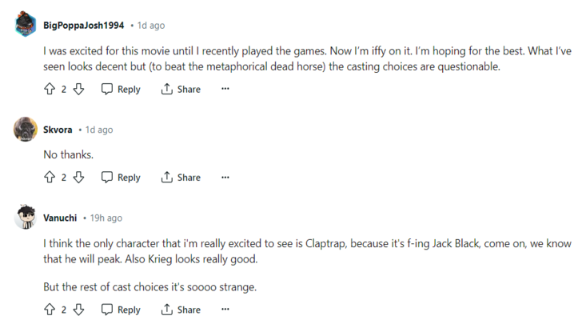Open more options on Vanuchi's comment
Image resolution: width=582 pixels, height=328 pixels.
tap(225, 310)
